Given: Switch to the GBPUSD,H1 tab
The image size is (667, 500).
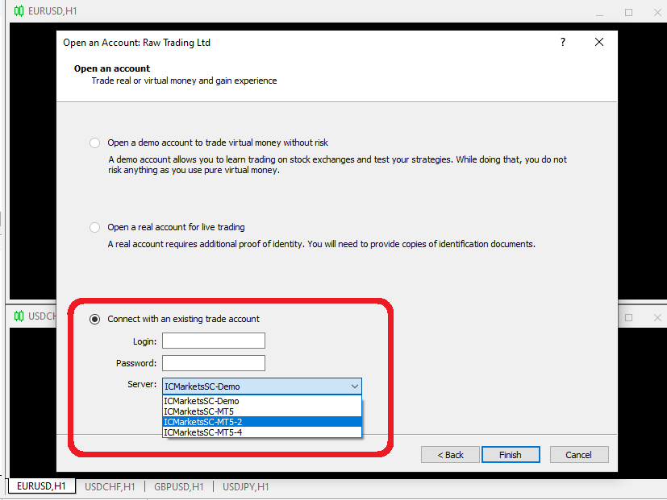Looking at the screenshot, I should (178, 486).
